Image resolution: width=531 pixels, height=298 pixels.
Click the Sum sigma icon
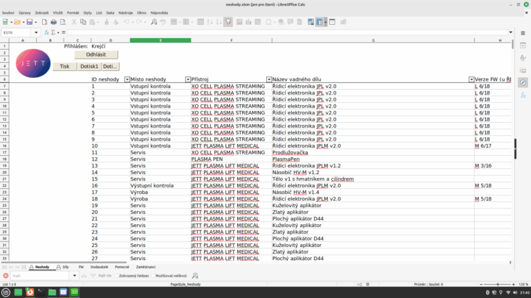pyautogui.click(x=53, y=32)
